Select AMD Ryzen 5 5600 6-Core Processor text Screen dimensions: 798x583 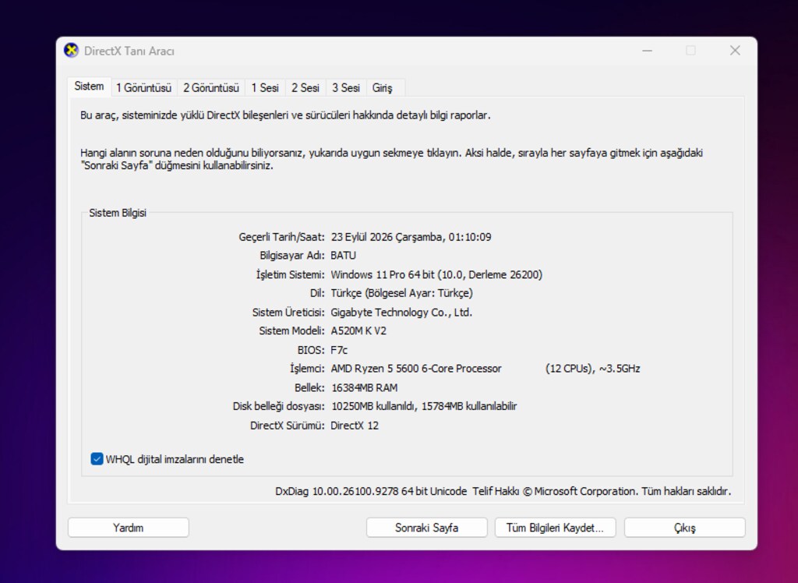click(x=416, y=369)
